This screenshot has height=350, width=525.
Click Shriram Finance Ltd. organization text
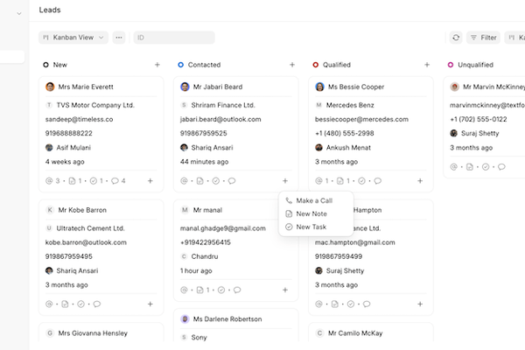223,105
